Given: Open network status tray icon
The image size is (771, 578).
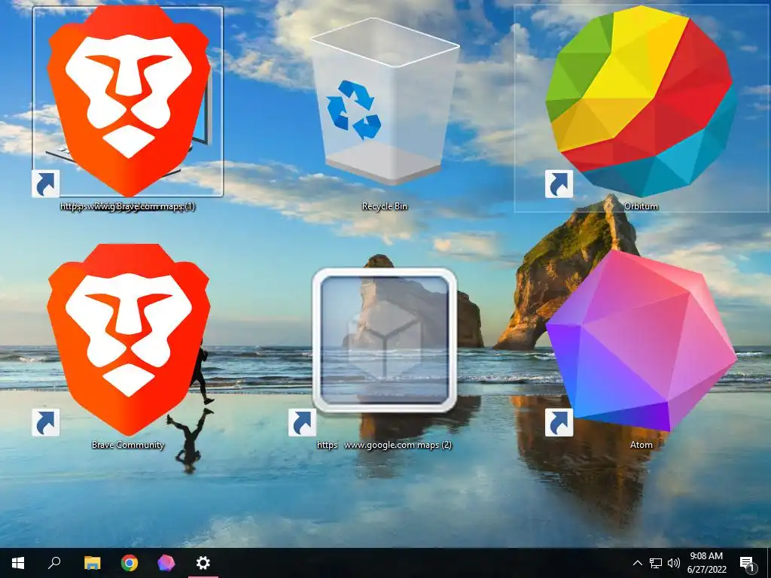Looking at the screenshot, I should click(656, 563).
